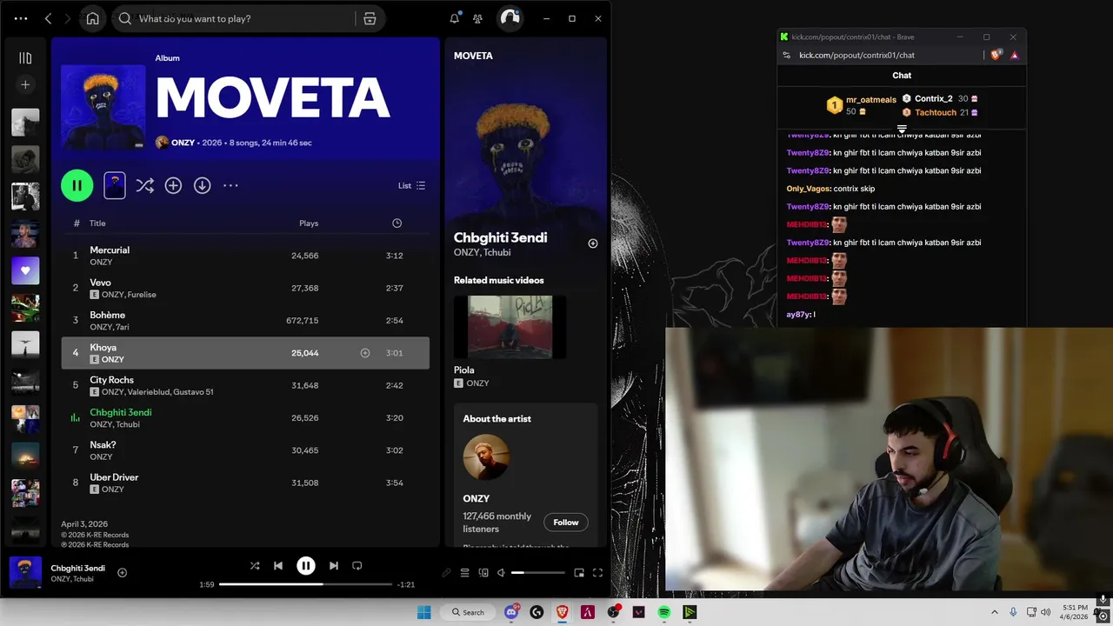Open Windows taskbar Search
The image size is (1113, 626).
[x=468, y=612]
